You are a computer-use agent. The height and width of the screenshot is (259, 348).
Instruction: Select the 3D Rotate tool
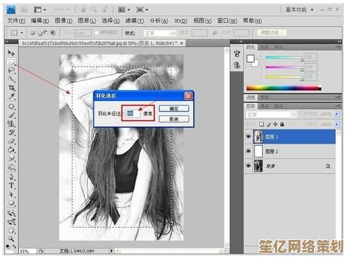[x=12, y=213]
